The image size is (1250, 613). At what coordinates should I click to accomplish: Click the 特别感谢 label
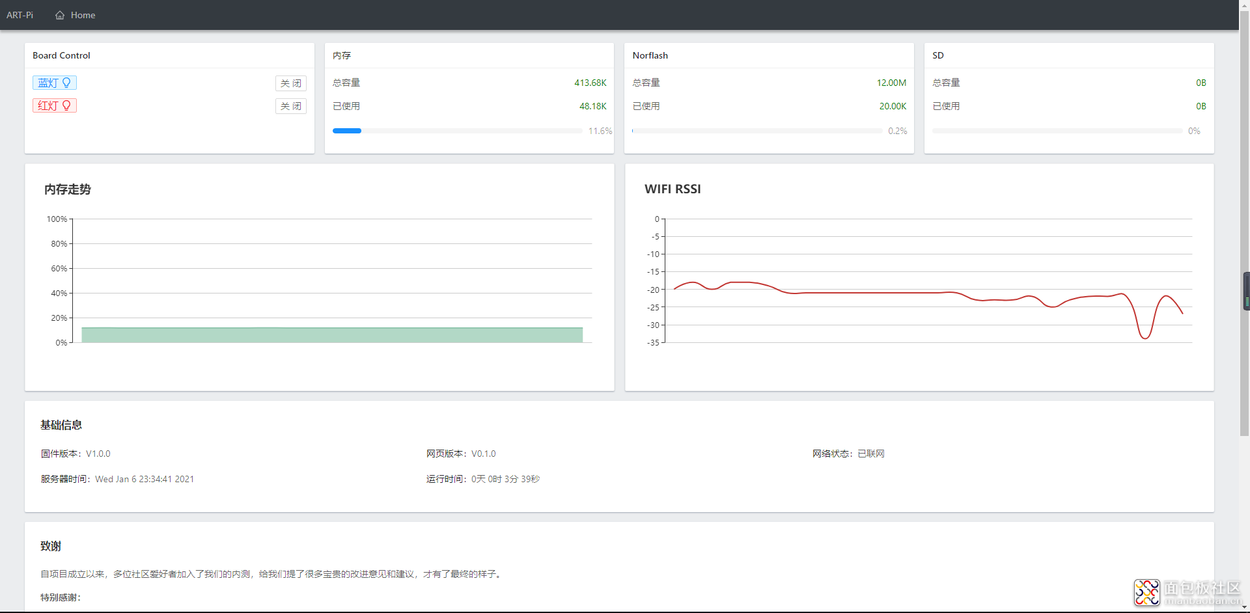61,597
